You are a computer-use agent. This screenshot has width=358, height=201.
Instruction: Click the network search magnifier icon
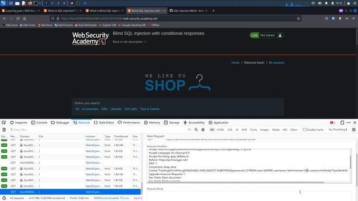point(196,130)
